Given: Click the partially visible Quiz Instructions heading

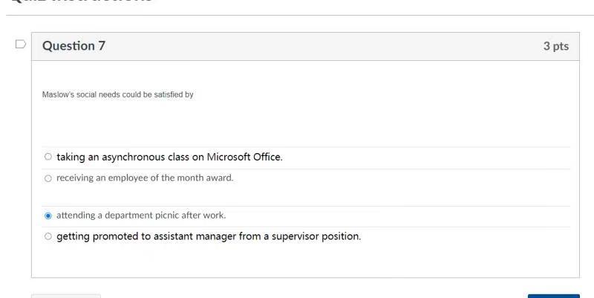Looking at the screenshot, I should [82, 1].
